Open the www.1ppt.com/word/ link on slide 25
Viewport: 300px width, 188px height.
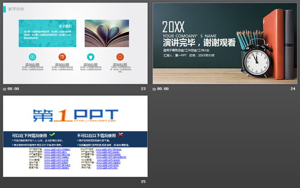(56, 160)
